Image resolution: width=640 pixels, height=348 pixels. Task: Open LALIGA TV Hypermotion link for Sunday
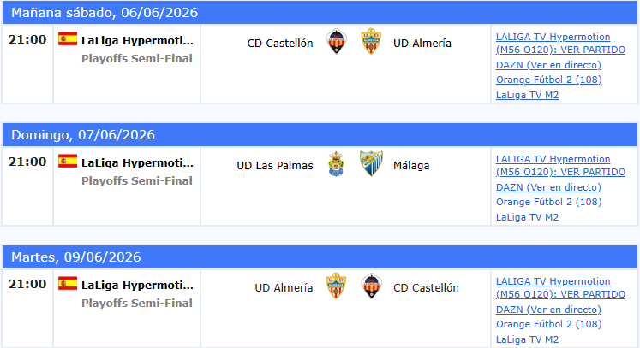coord(560,165)
